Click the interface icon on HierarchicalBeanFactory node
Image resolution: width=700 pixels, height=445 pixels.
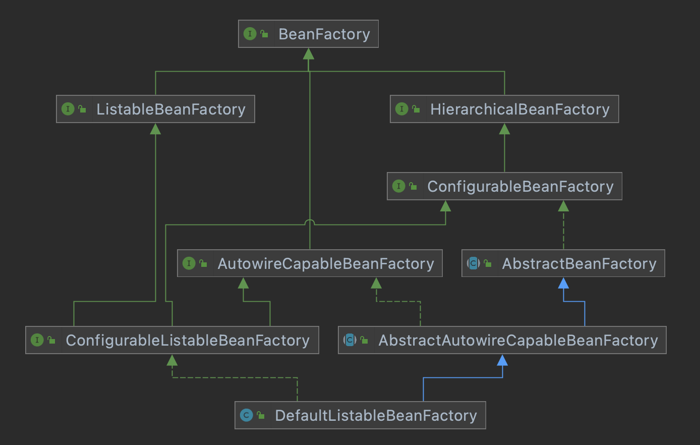402,109
